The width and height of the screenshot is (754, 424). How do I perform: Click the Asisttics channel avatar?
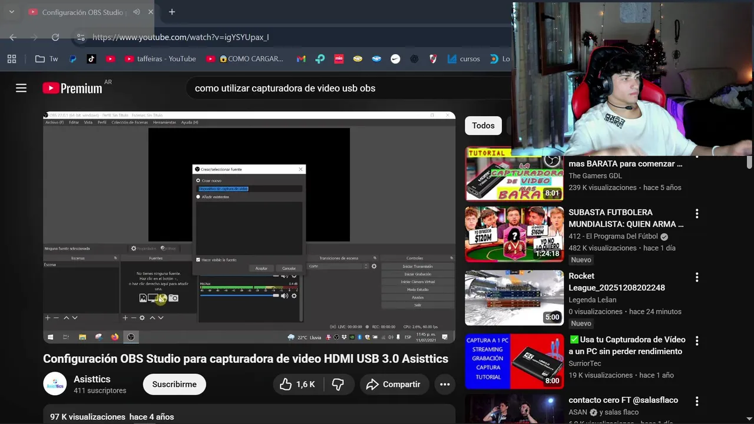(x=55, y=384)
